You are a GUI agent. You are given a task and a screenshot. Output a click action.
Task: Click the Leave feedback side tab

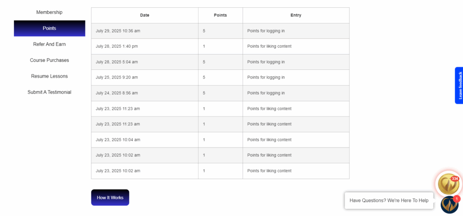459,85
